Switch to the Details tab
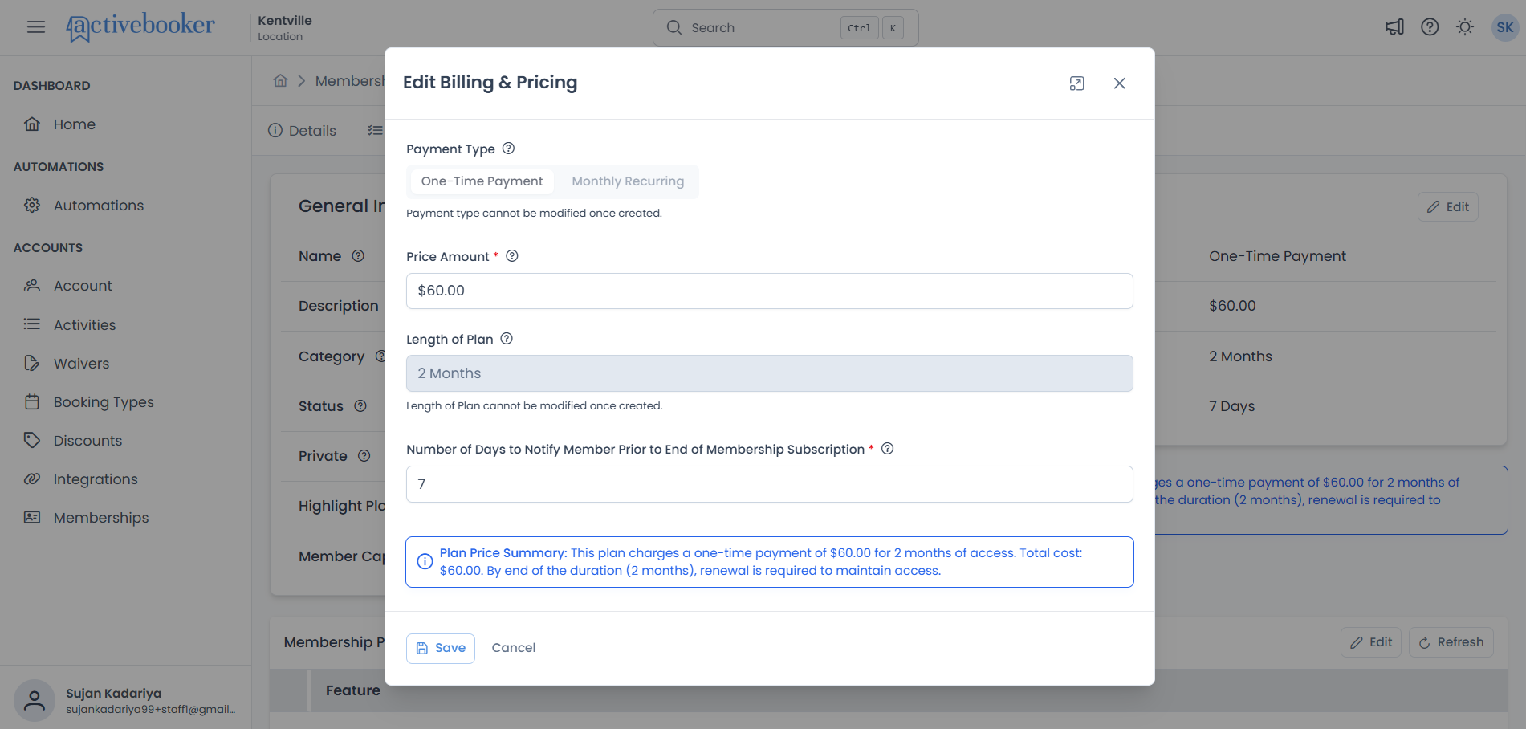This screenshot has width=1526, height=729. (x=303, y=131)
